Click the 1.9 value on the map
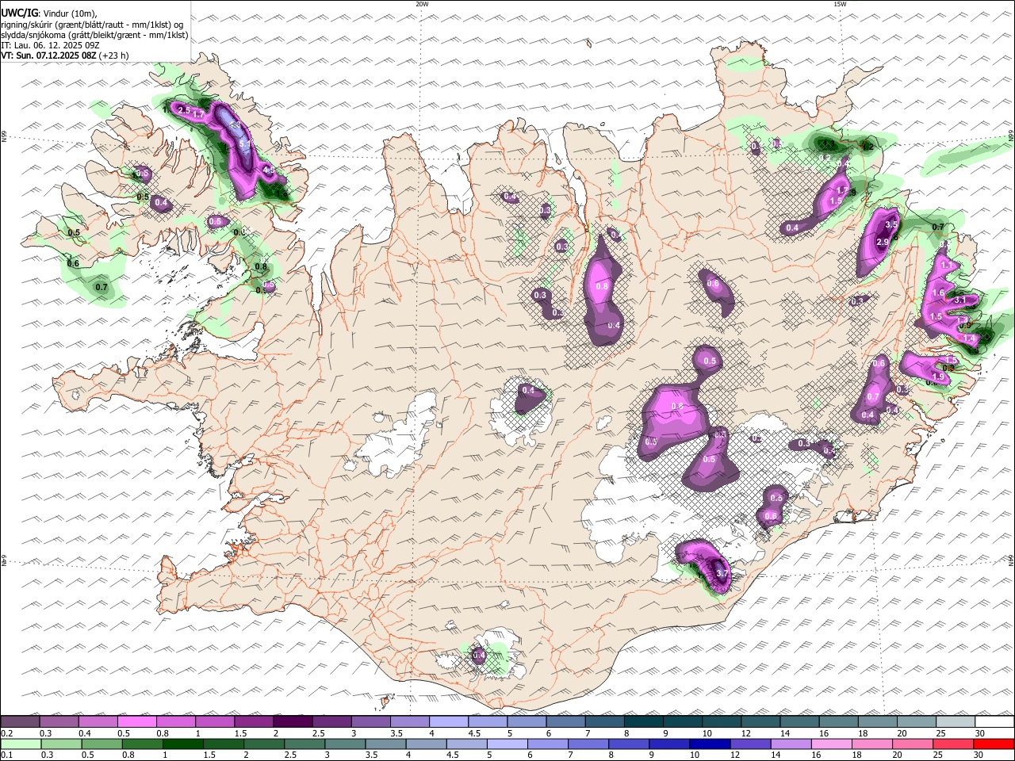 [x=939, y=377]
